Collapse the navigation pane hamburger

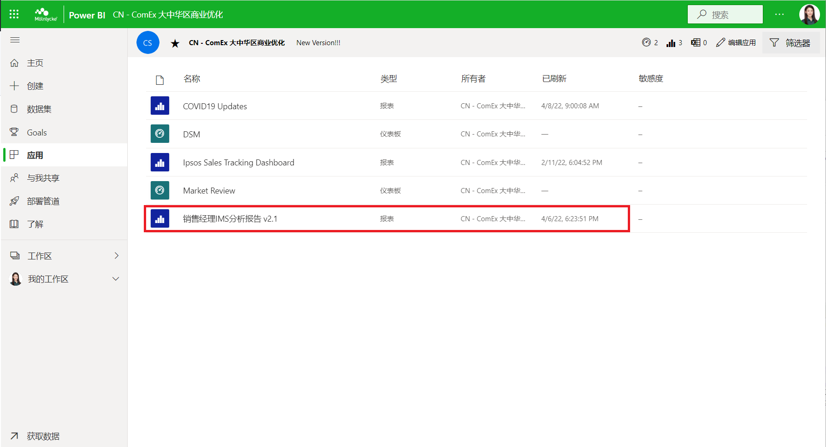[x=15, y=40]
